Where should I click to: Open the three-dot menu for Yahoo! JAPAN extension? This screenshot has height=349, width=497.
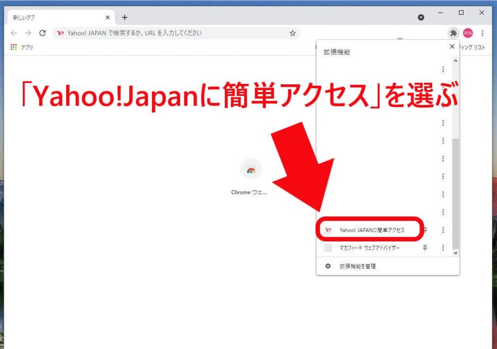tap(443, 229)
